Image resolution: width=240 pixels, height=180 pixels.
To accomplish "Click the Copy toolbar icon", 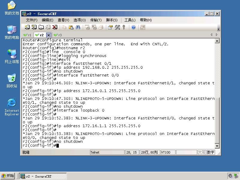I will (64, 27).
